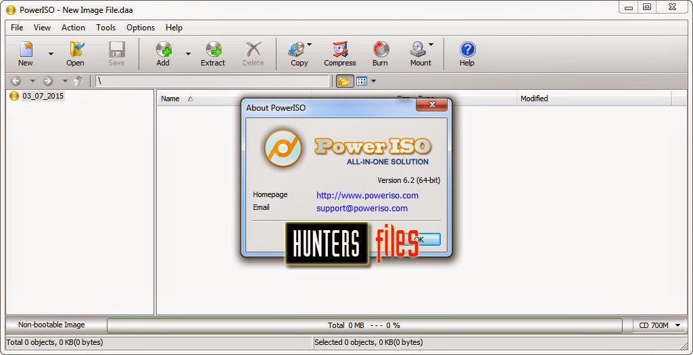The height and width of the screenshot is (355, 693).
Task: Click the PowerISO title bar app icon
Action: pos(11,9)
